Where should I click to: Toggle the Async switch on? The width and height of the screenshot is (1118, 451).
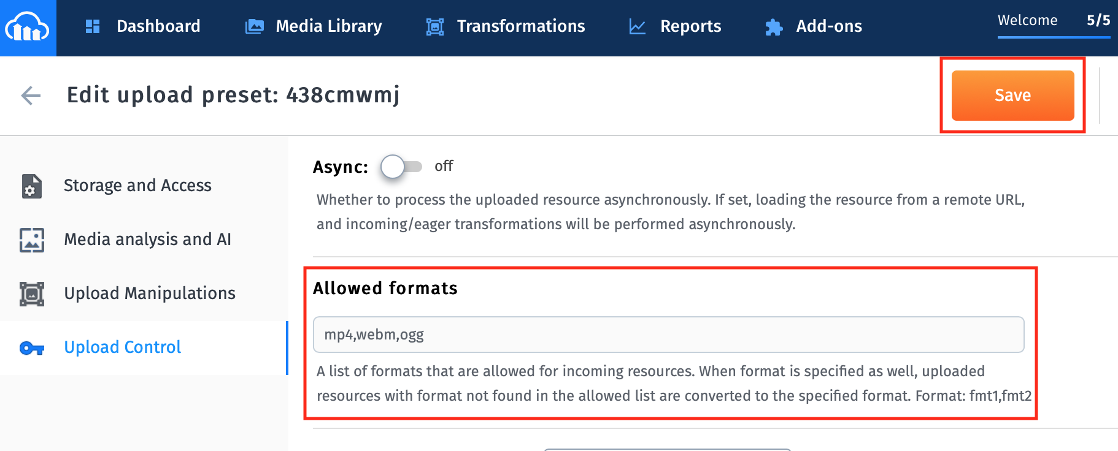point(401,167)
